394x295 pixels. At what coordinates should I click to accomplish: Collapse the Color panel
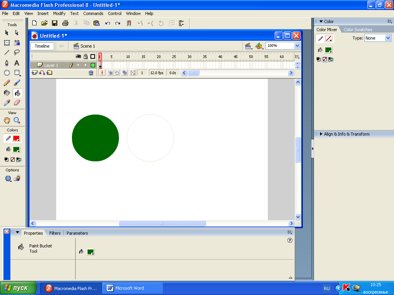[321, 22]
